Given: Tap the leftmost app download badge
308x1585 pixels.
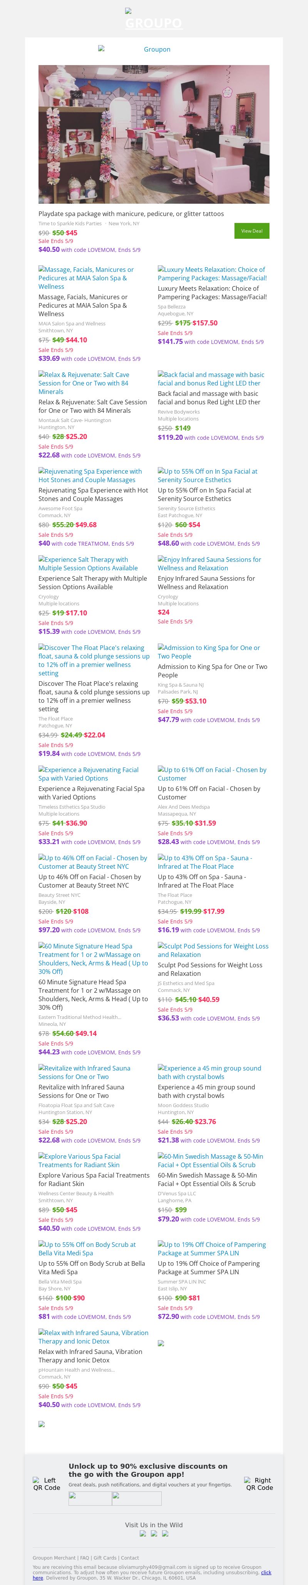Looking at the screenshot, I should (x=90, y=1498).
